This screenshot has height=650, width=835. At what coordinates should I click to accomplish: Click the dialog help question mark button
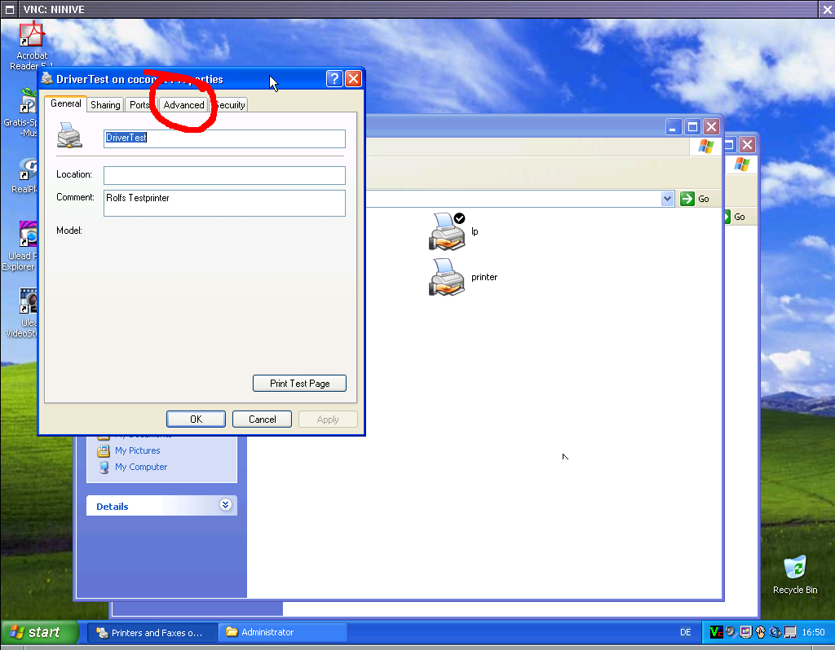(x=334, y=79)
